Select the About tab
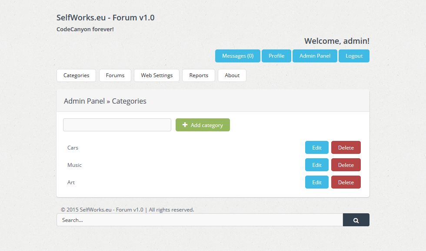 click(x=232, y=75)
